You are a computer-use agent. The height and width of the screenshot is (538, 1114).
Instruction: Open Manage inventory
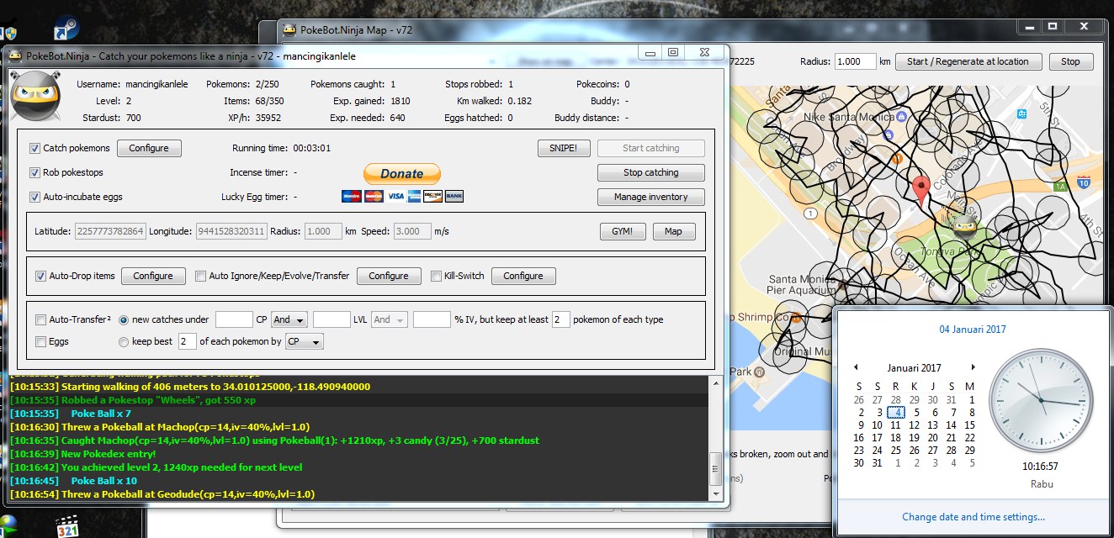tap(651, 197)
